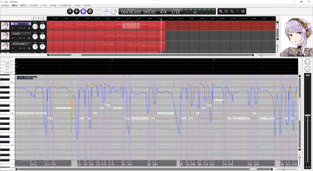Select the purple pointer arrow tool

coord(221,11)
